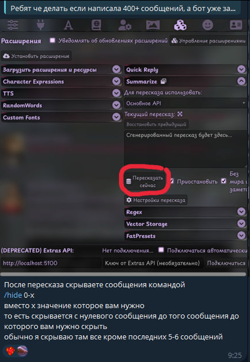Open Настройки пересказа settings button

155,200
